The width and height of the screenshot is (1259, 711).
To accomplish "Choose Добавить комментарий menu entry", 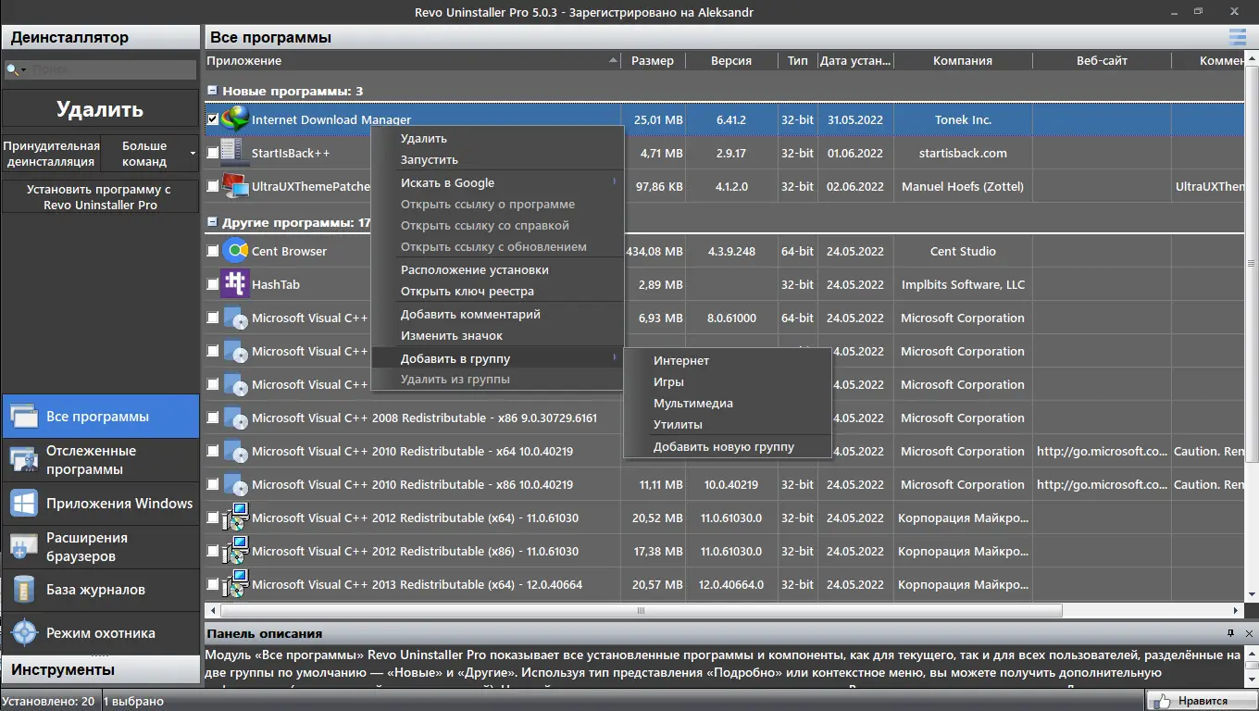I will click(497, 314).
